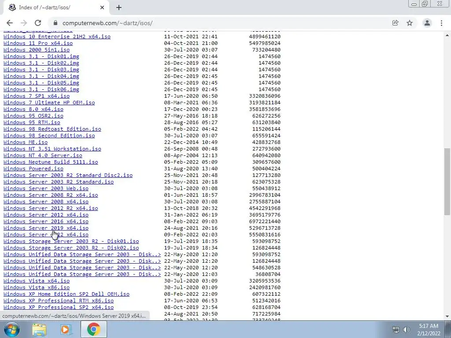Screen dimensions: 451x338
Task: Click Windows XP Professional RTM x86.iso
Action: pyautogui.click(x=59, y=301)
